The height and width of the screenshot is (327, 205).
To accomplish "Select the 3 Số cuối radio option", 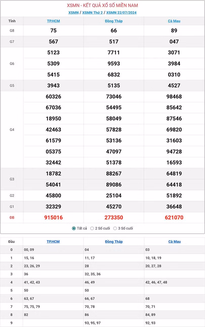I will point(115,228).
